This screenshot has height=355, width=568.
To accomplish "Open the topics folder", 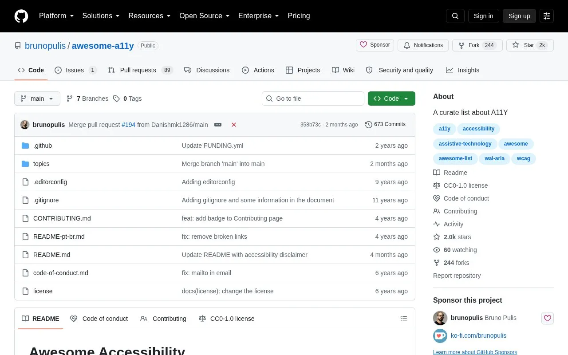I will point(41,164).
